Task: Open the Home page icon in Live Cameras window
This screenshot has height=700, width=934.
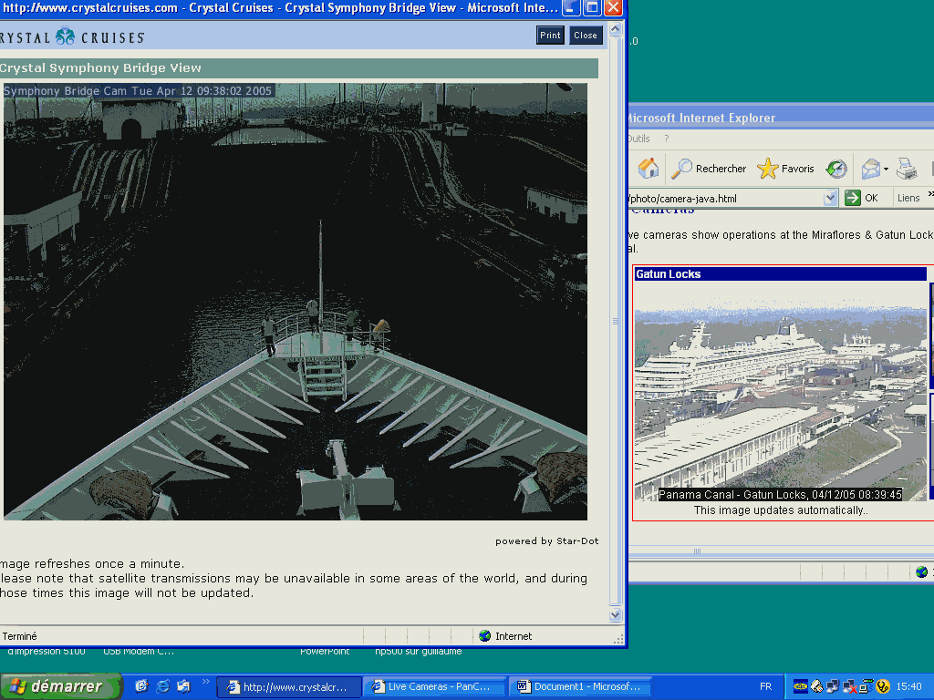Action: pyautogui.click(x=649, y=169)
